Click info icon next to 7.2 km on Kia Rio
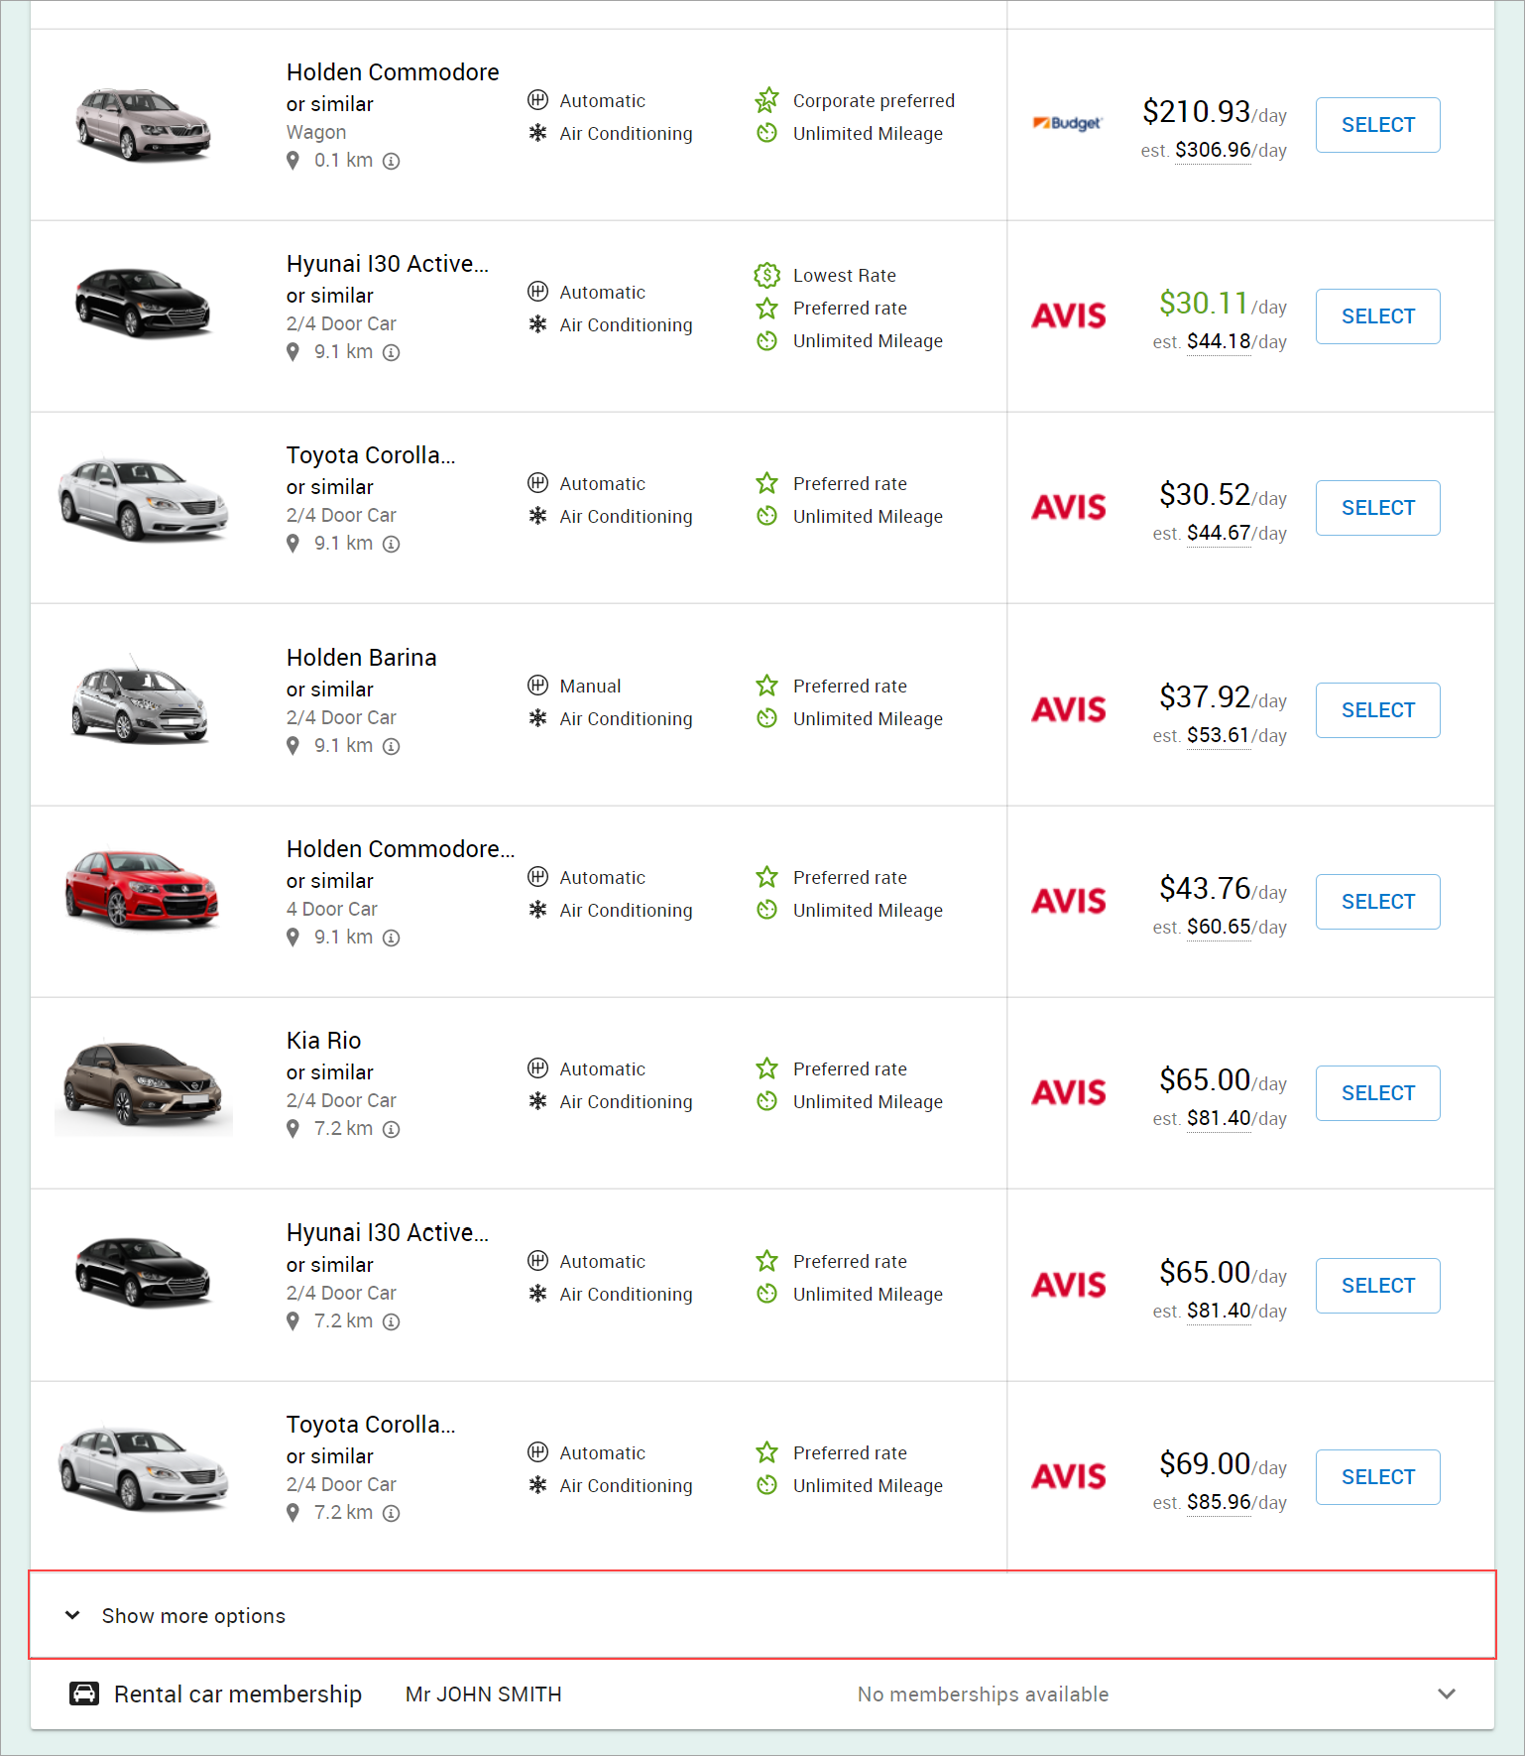The image size is (1525, 1756). [x=392, y=1130]
